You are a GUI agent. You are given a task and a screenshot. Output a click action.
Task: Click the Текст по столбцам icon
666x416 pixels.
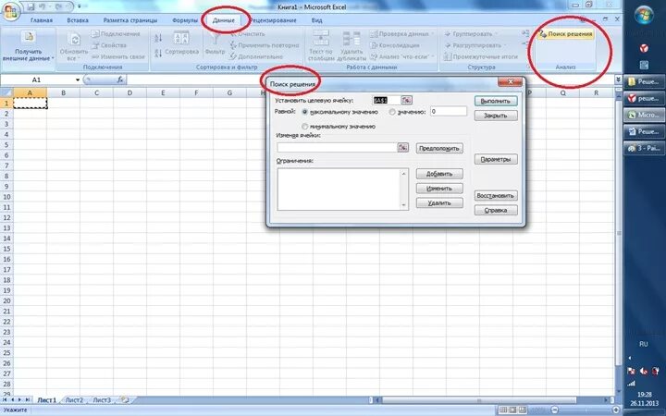click(321, 37)
